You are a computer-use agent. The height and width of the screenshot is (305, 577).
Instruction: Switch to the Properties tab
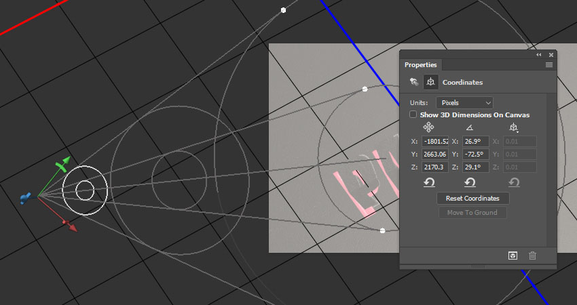coord(421,64)
